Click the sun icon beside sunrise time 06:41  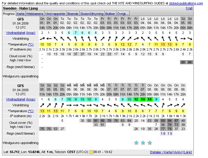pos(91,152)
